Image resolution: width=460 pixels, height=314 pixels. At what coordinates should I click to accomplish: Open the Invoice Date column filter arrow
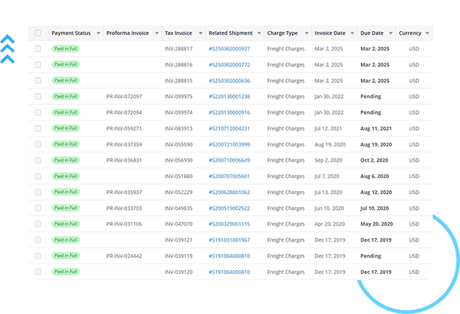click(x=353, y=33)
